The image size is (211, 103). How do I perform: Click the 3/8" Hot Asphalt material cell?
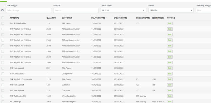[x=17, y=68]
